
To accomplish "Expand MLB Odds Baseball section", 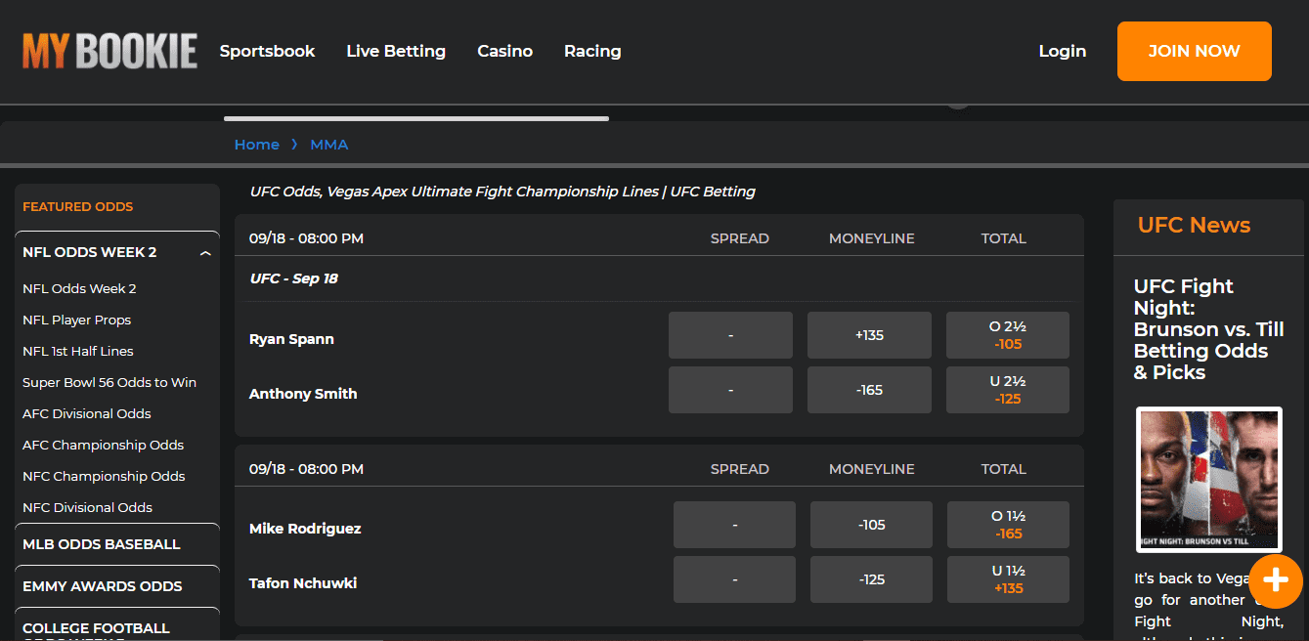I will (102, 544).
